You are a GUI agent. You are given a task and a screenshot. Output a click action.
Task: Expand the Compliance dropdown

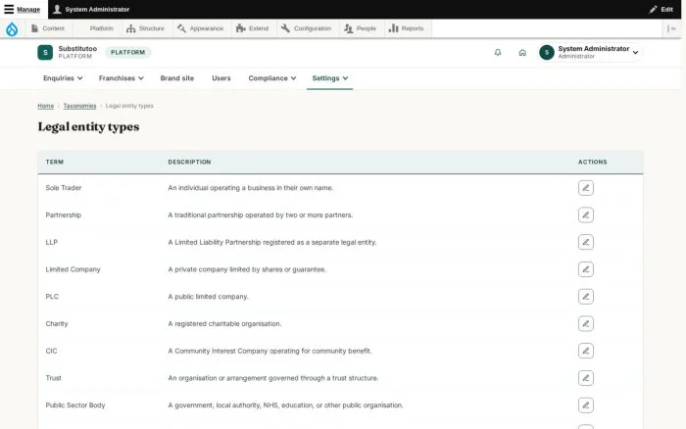click(272, 78)
